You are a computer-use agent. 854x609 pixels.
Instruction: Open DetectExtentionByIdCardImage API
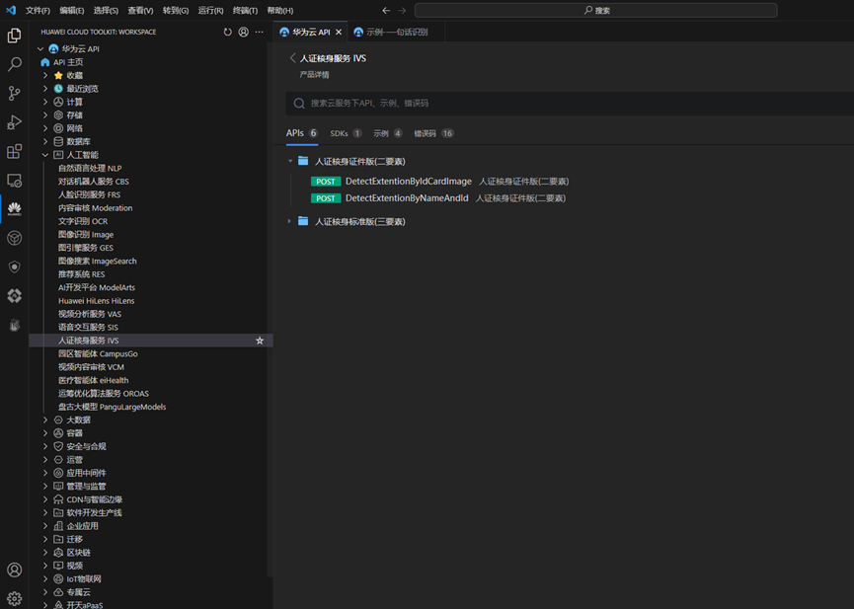click(x=409, y=182)
